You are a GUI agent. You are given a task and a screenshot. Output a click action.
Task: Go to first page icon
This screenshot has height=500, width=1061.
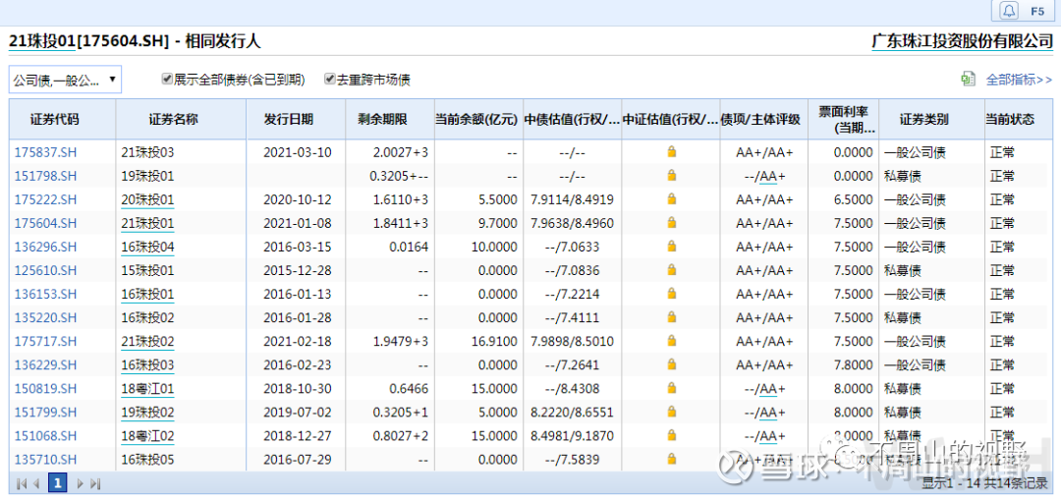pos(22,483)
